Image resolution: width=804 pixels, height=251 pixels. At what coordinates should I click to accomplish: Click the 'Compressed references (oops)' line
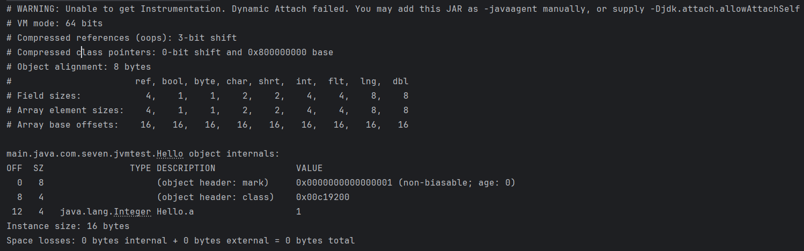click(x=121, y=38)
